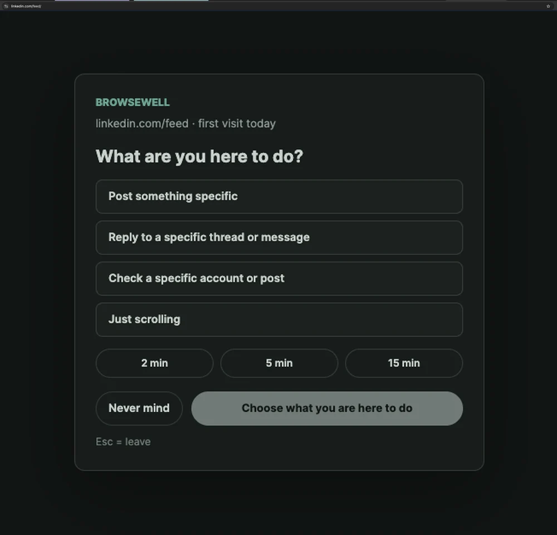Click the "What are you here to do?" heading

(199, 157)
